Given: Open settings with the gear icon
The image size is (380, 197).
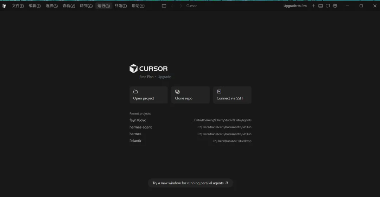Looking at the screenshot, I should coord(335,6).
